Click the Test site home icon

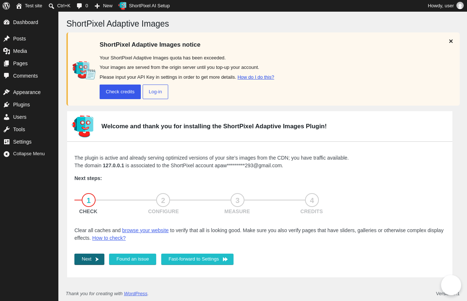tap(19, 6)
